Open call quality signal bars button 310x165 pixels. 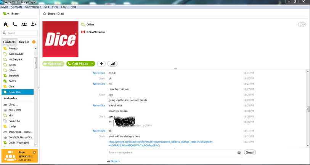[x=112, y=63]
